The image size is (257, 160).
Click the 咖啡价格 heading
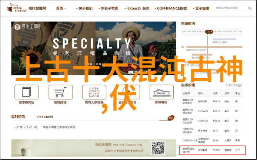[188, 85]
